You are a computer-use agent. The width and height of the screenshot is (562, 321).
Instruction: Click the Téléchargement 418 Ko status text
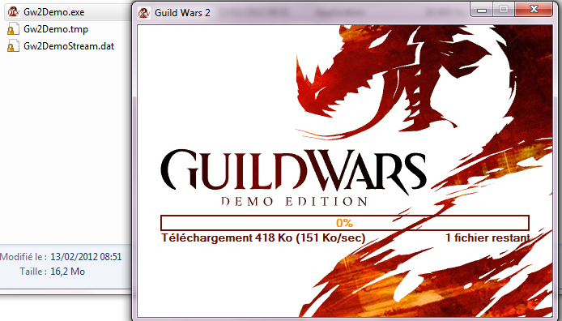click(263, 238)
